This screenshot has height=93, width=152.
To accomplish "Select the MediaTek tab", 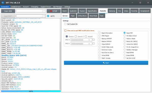I will 103,11.
